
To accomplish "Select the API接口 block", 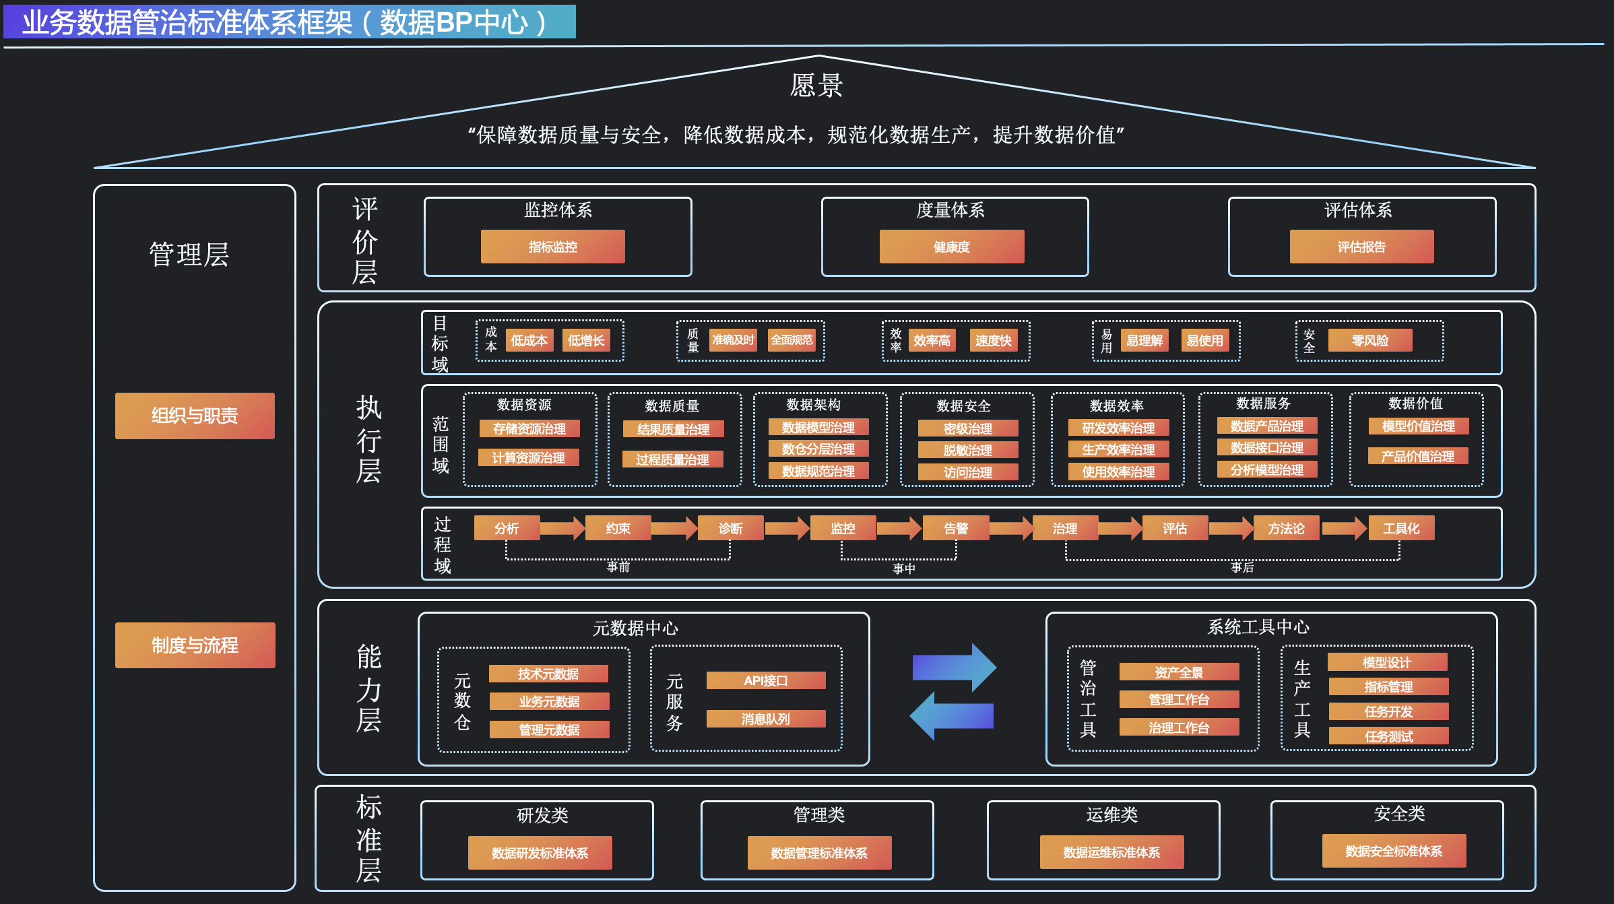I will coord(765,680).
